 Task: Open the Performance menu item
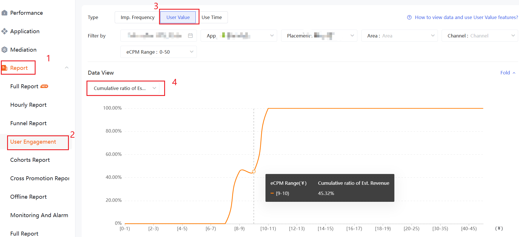(26, 13)
